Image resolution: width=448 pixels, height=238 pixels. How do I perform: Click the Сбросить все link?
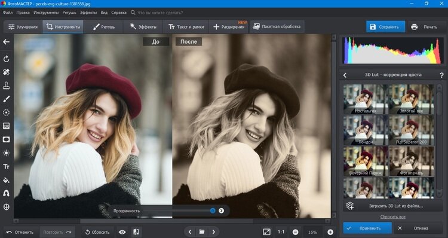[392, 217]
